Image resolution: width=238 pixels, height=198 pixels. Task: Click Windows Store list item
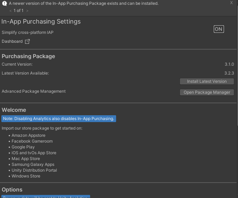point(26,176)
